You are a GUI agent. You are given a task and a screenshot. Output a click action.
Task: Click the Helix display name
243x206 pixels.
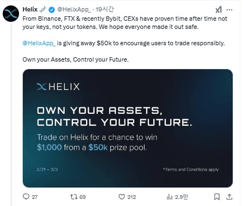(x=30, y=9)
